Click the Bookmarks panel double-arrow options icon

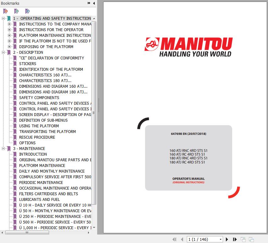click(x=89, y=3)
